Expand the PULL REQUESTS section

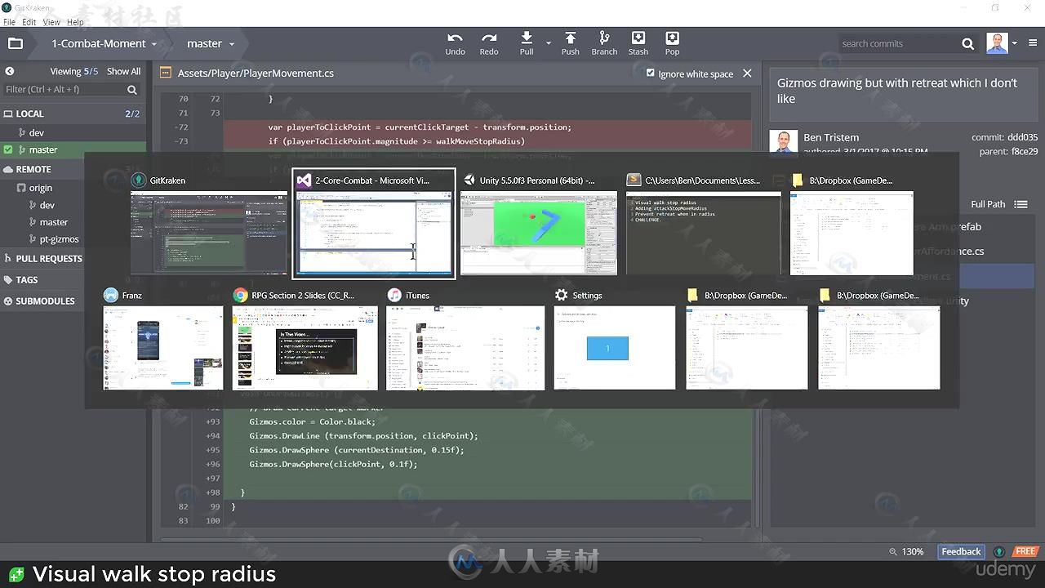click(x=43, y=258)
